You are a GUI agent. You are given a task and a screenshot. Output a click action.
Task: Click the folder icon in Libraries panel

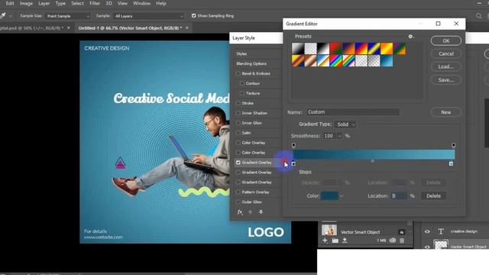pos(335,241)
